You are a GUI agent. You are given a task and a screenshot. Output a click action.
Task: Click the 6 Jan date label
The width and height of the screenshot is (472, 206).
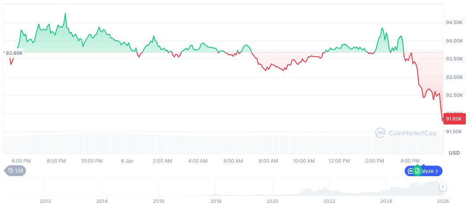pyautogui.click(x=127, y=161)
